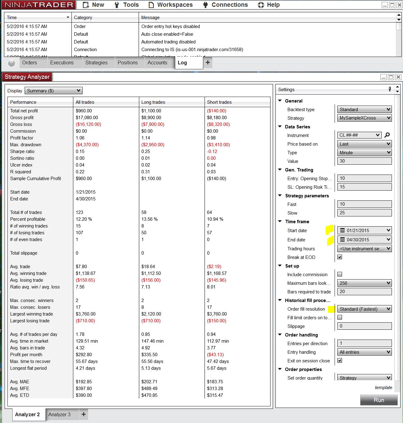Screen dimensions: 403x423
Task: Collapse the Set up section
Action: 280,266
